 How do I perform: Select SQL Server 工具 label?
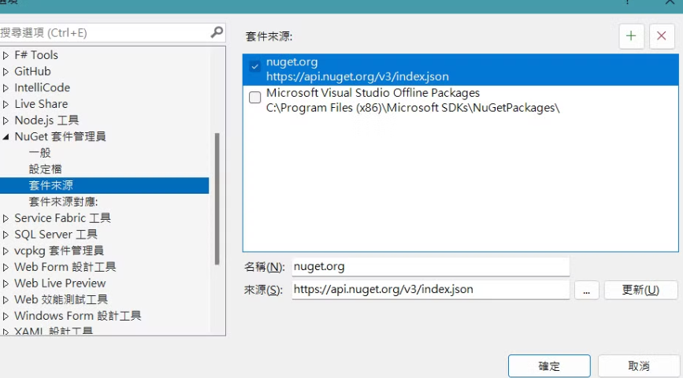(x=56, y=235)
